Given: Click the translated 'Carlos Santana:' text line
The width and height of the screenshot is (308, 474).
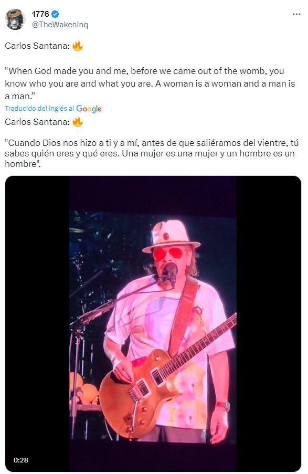Looking at the screenshot, I should (37, 122).
